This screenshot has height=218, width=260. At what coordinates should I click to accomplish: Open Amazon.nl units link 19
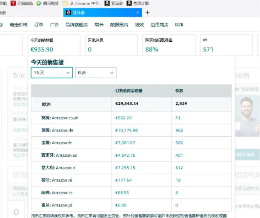(178, 180)
